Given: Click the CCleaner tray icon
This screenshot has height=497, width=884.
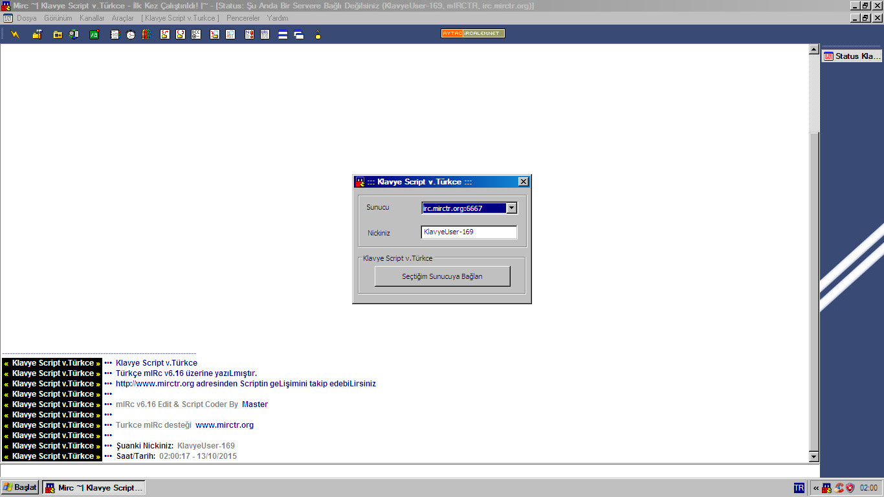Looking at the screenshot, I should (839, 488).
